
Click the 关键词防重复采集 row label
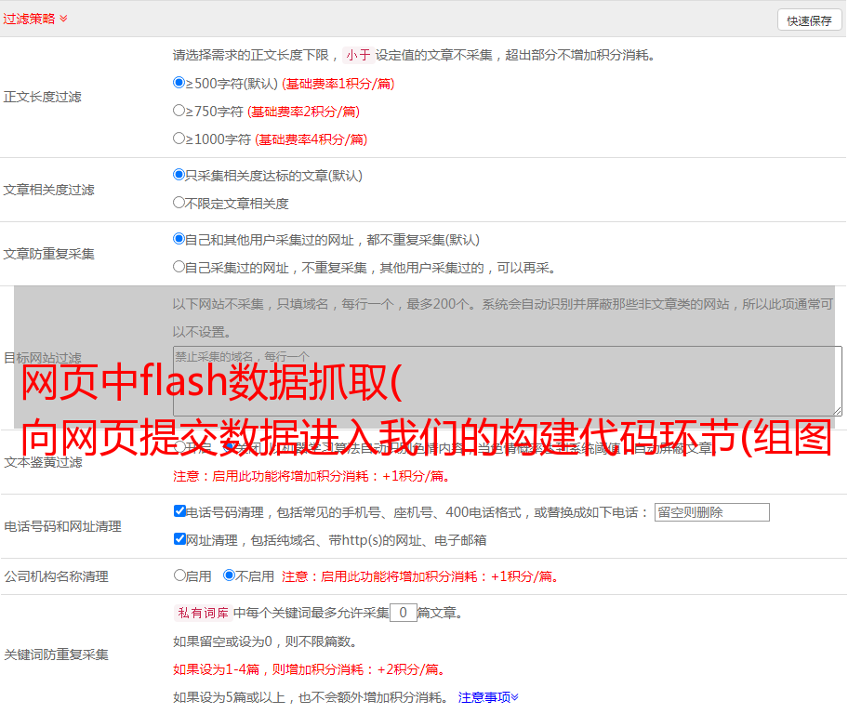56,655
